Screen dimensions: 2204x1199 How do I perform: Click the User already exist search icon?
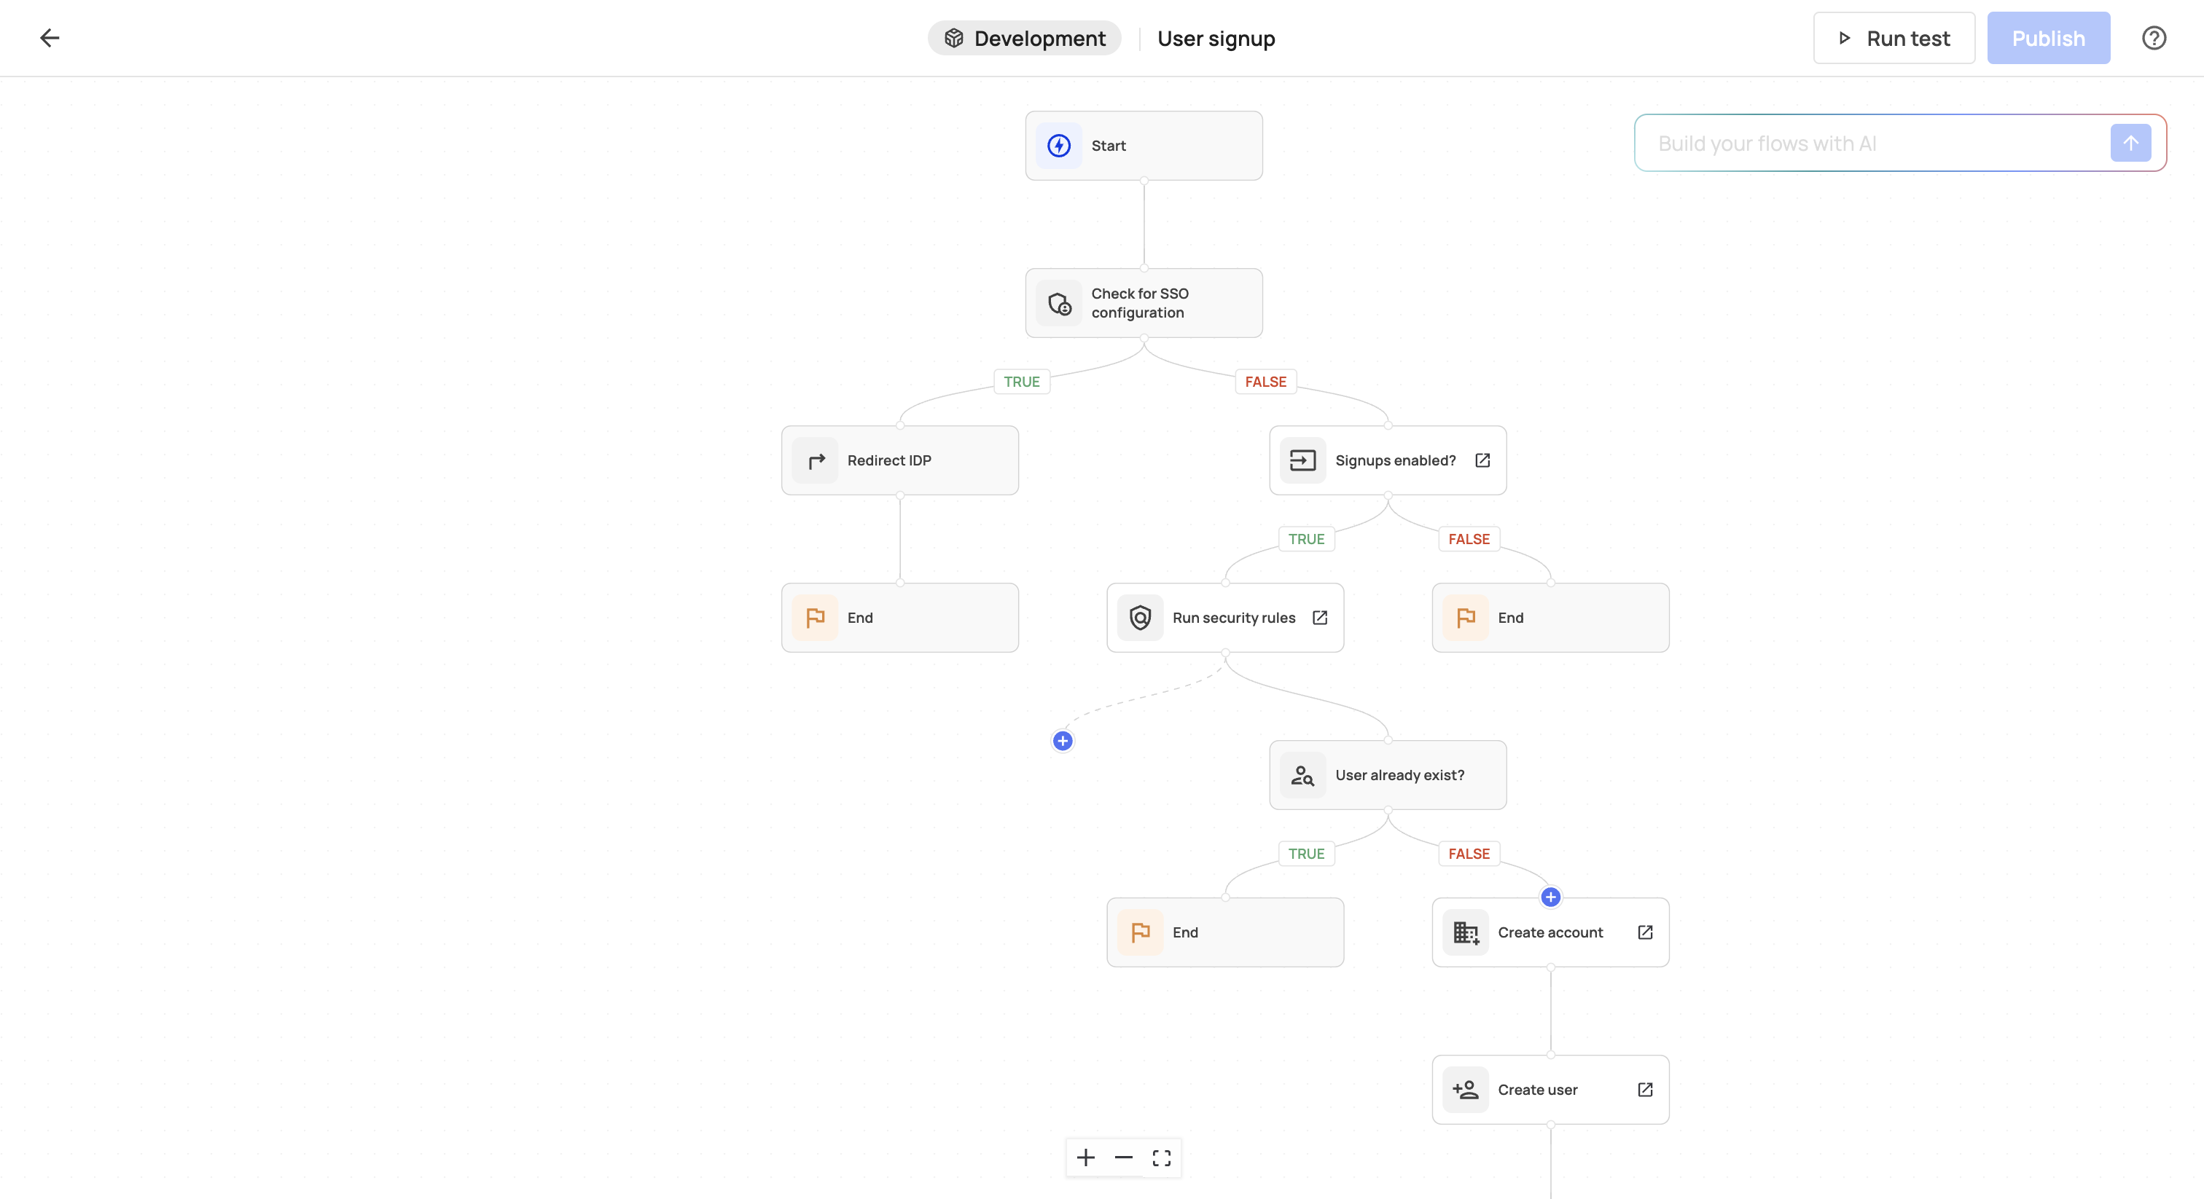pos(1302,775)
